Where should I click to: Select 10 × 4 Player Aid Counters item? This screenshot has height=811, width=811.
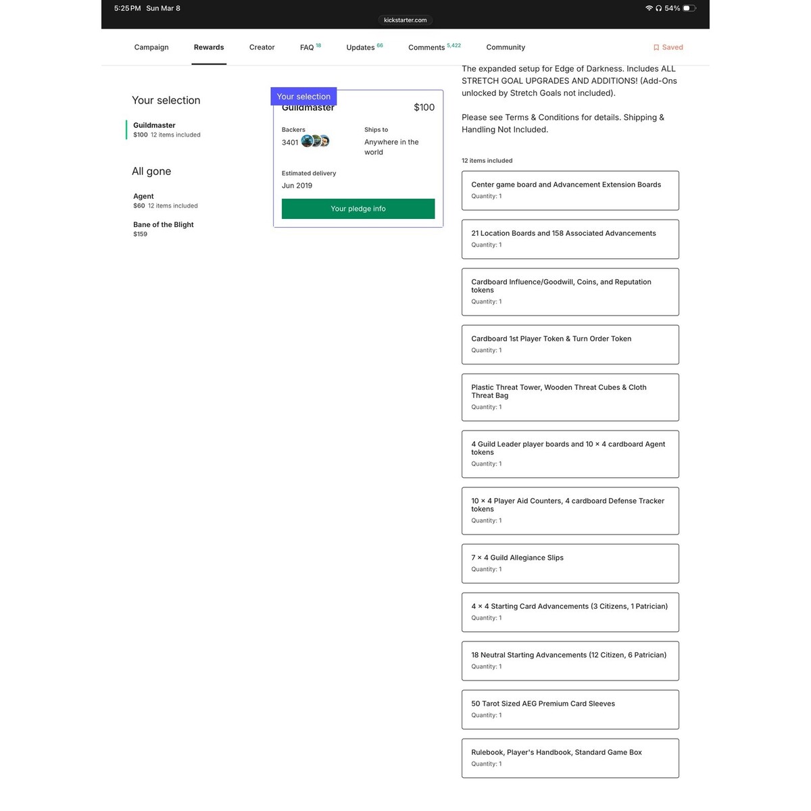570,511
